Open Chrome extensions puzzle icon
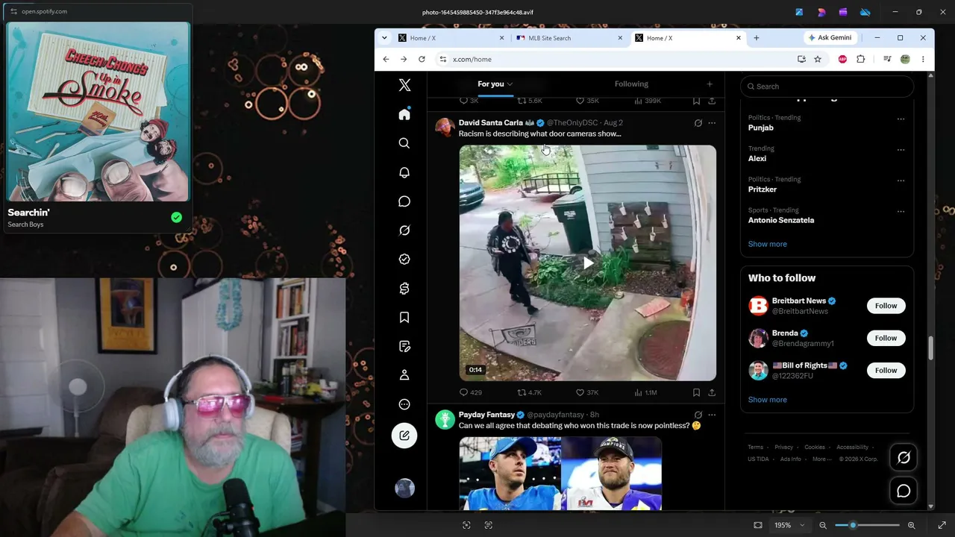The width and height of the screenshot is (955, 537). 860,59
